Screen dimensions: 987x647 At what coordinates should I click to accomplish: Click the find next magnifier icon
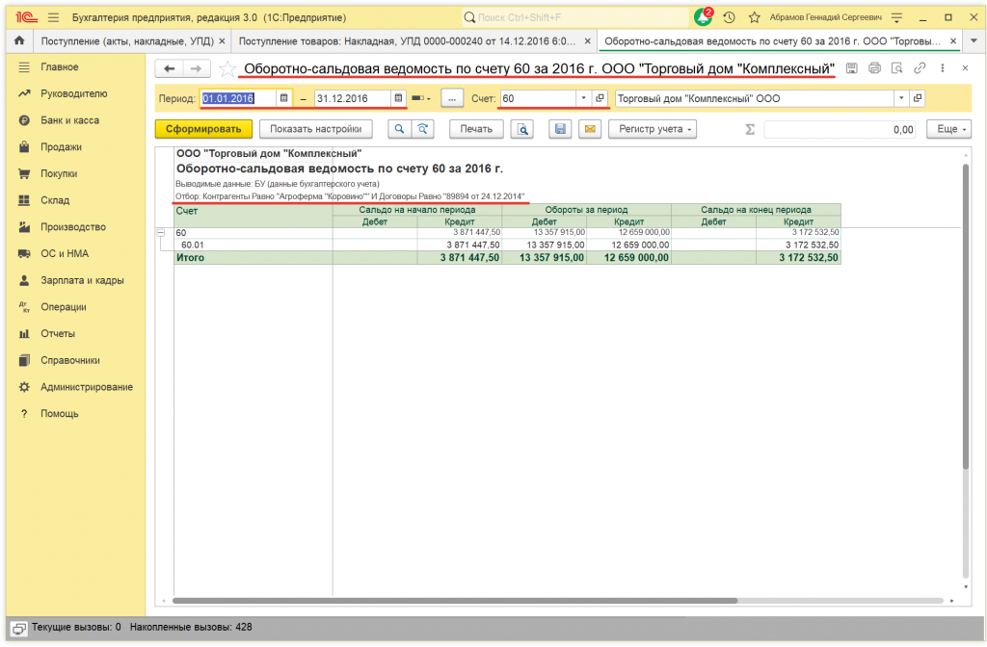[x=423, y=129]
